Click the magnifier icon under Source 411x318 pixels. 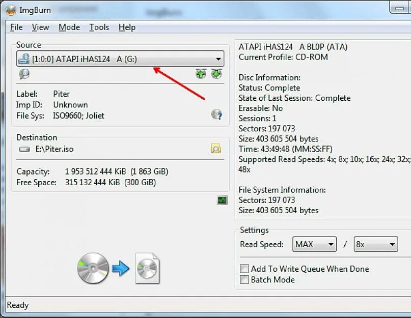(x=24, y=74)
